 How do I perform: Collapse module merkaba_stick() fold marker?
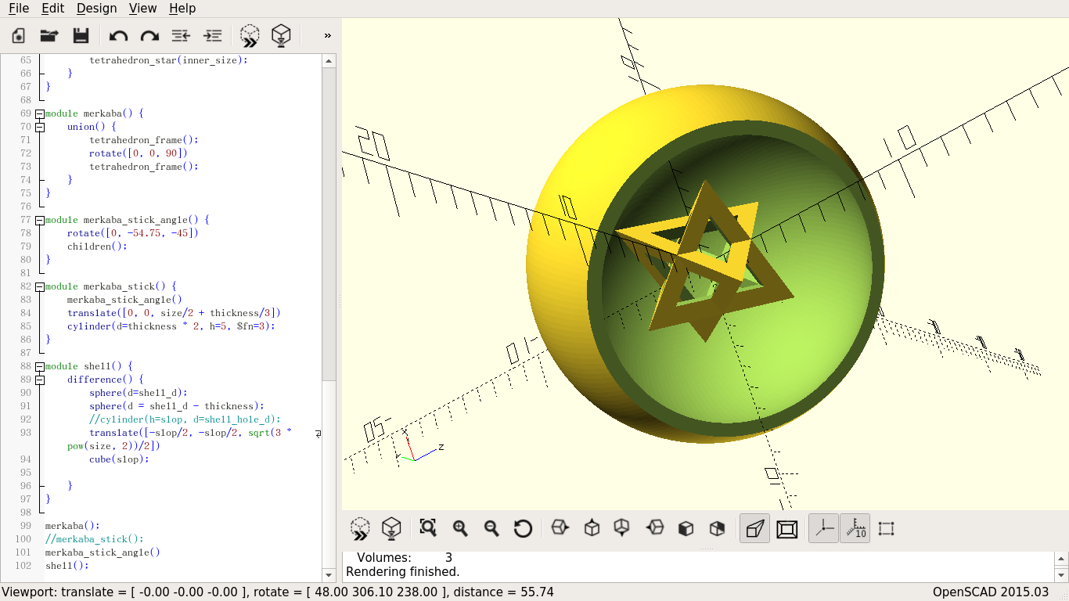pos(39,286)
